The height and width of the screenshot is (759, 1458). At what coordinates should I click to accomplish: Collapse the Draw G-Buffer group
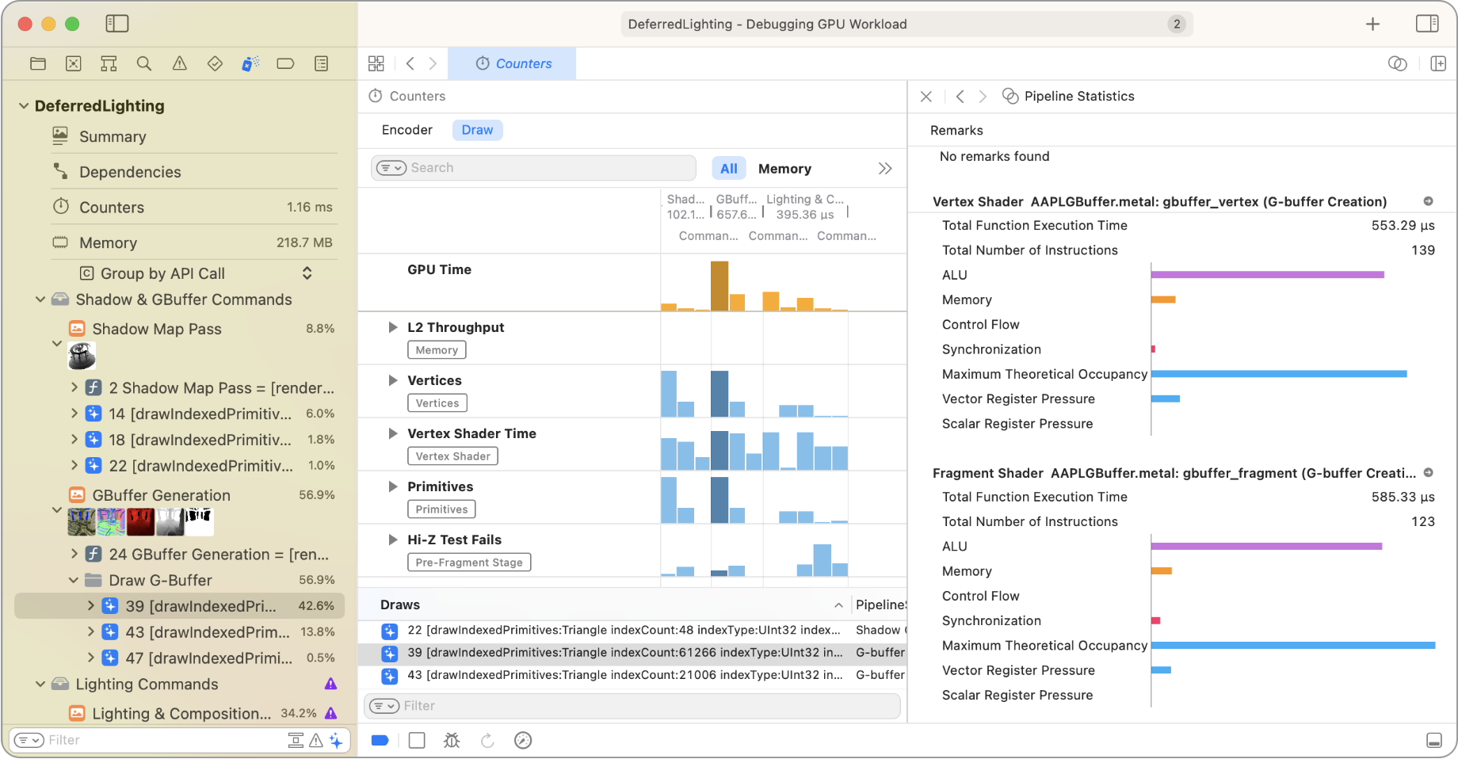74,580
